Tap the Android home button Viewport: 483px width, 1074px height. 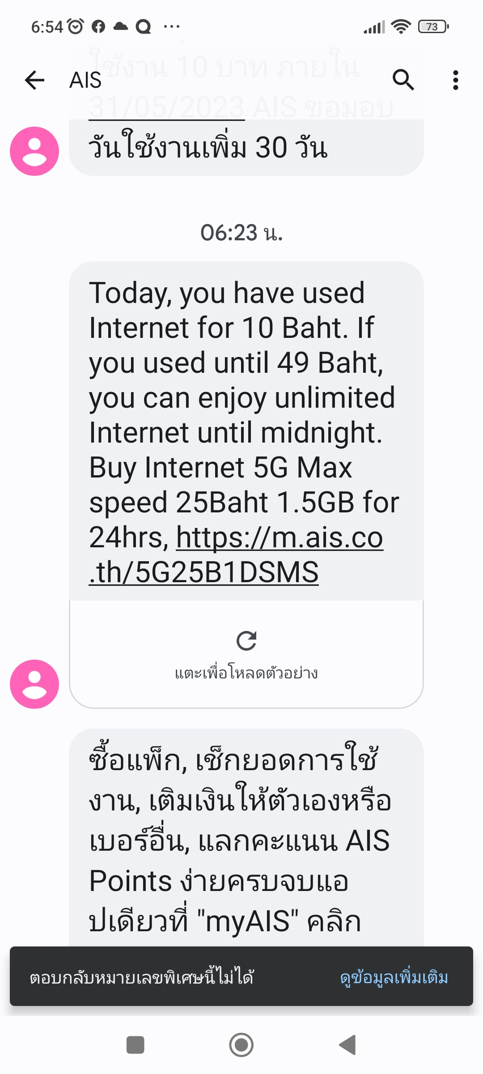click(241, 1045)
